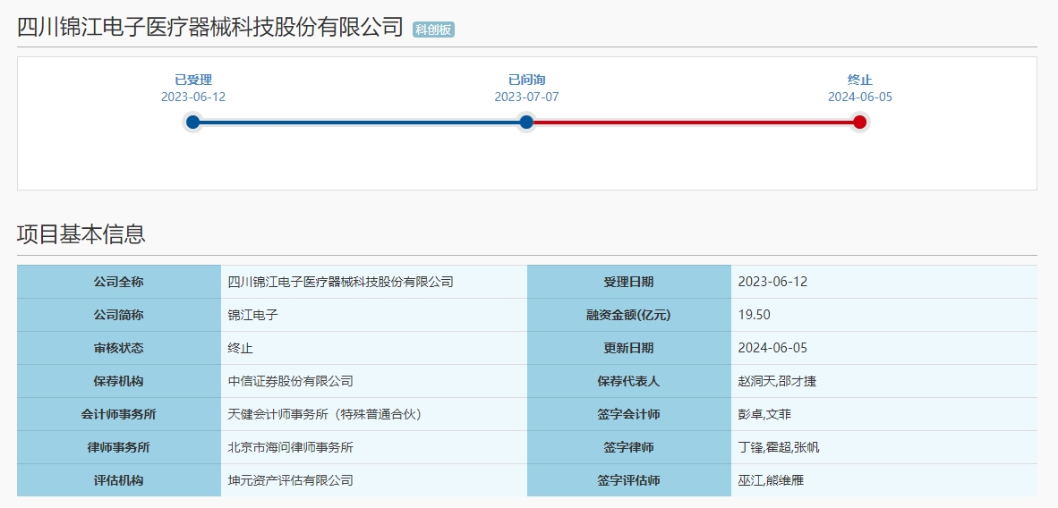Click 中信证券股份有限公司 cell

pos(374,381)
